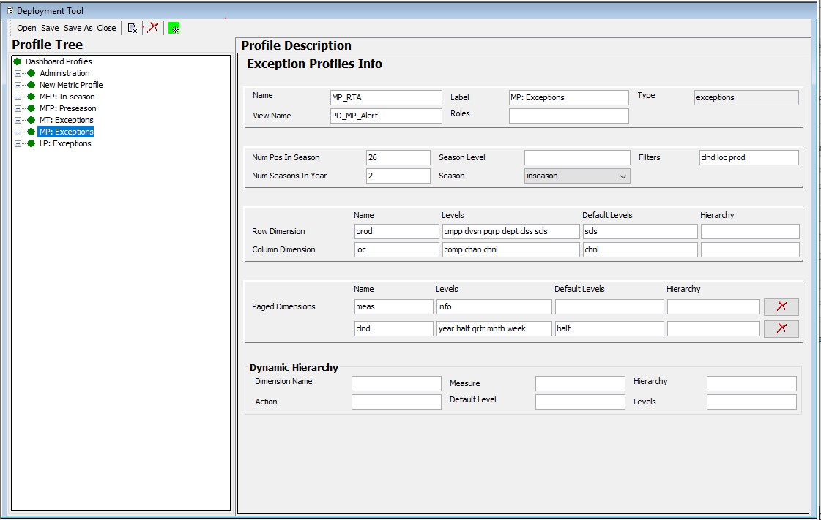
Task: Click the Filters field clnd loc prod
Action: pyautogui.click(x=748, y=158)
